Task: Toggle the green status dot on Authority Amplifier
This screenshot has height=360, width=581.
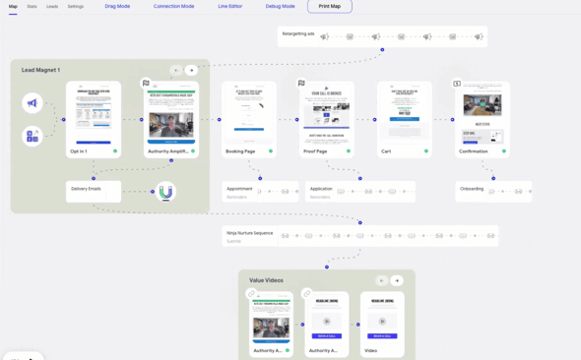Action: (193, 150)
